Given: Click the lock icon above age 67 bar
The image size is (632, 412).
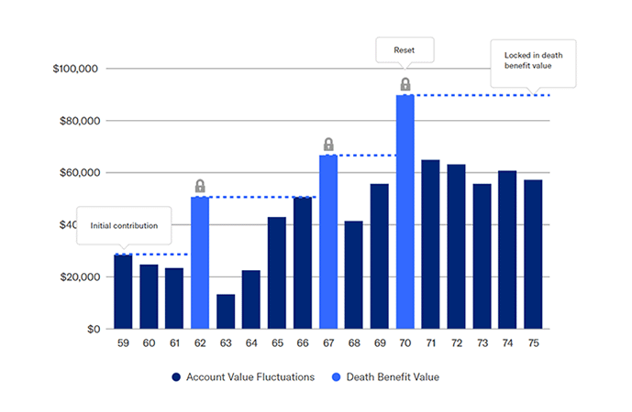Looking at the screenshot, I should pos(328,144).
